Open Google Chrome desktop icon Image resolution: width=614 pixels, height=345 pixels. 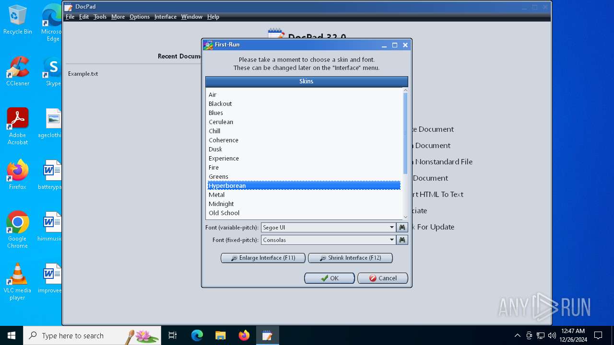click(18, 230)
